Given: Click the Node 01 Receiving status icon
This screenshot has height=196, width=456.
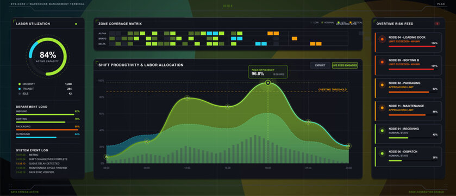Looking at the screenshot, I should (382, 131).
